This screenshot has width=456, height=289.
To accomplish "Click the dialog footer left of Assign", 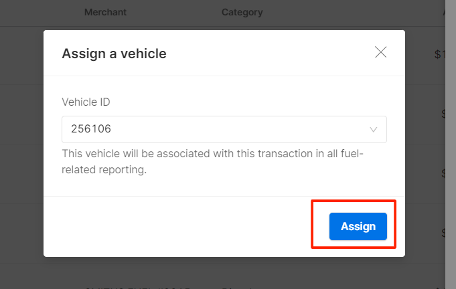I will (x=181, y=226).
